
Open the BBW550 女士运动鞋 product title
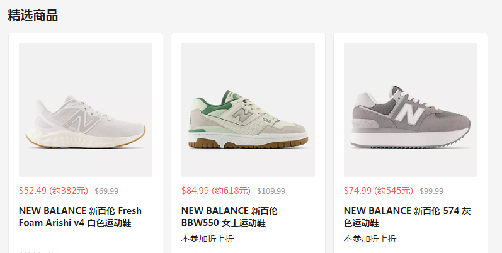[229, 216]
